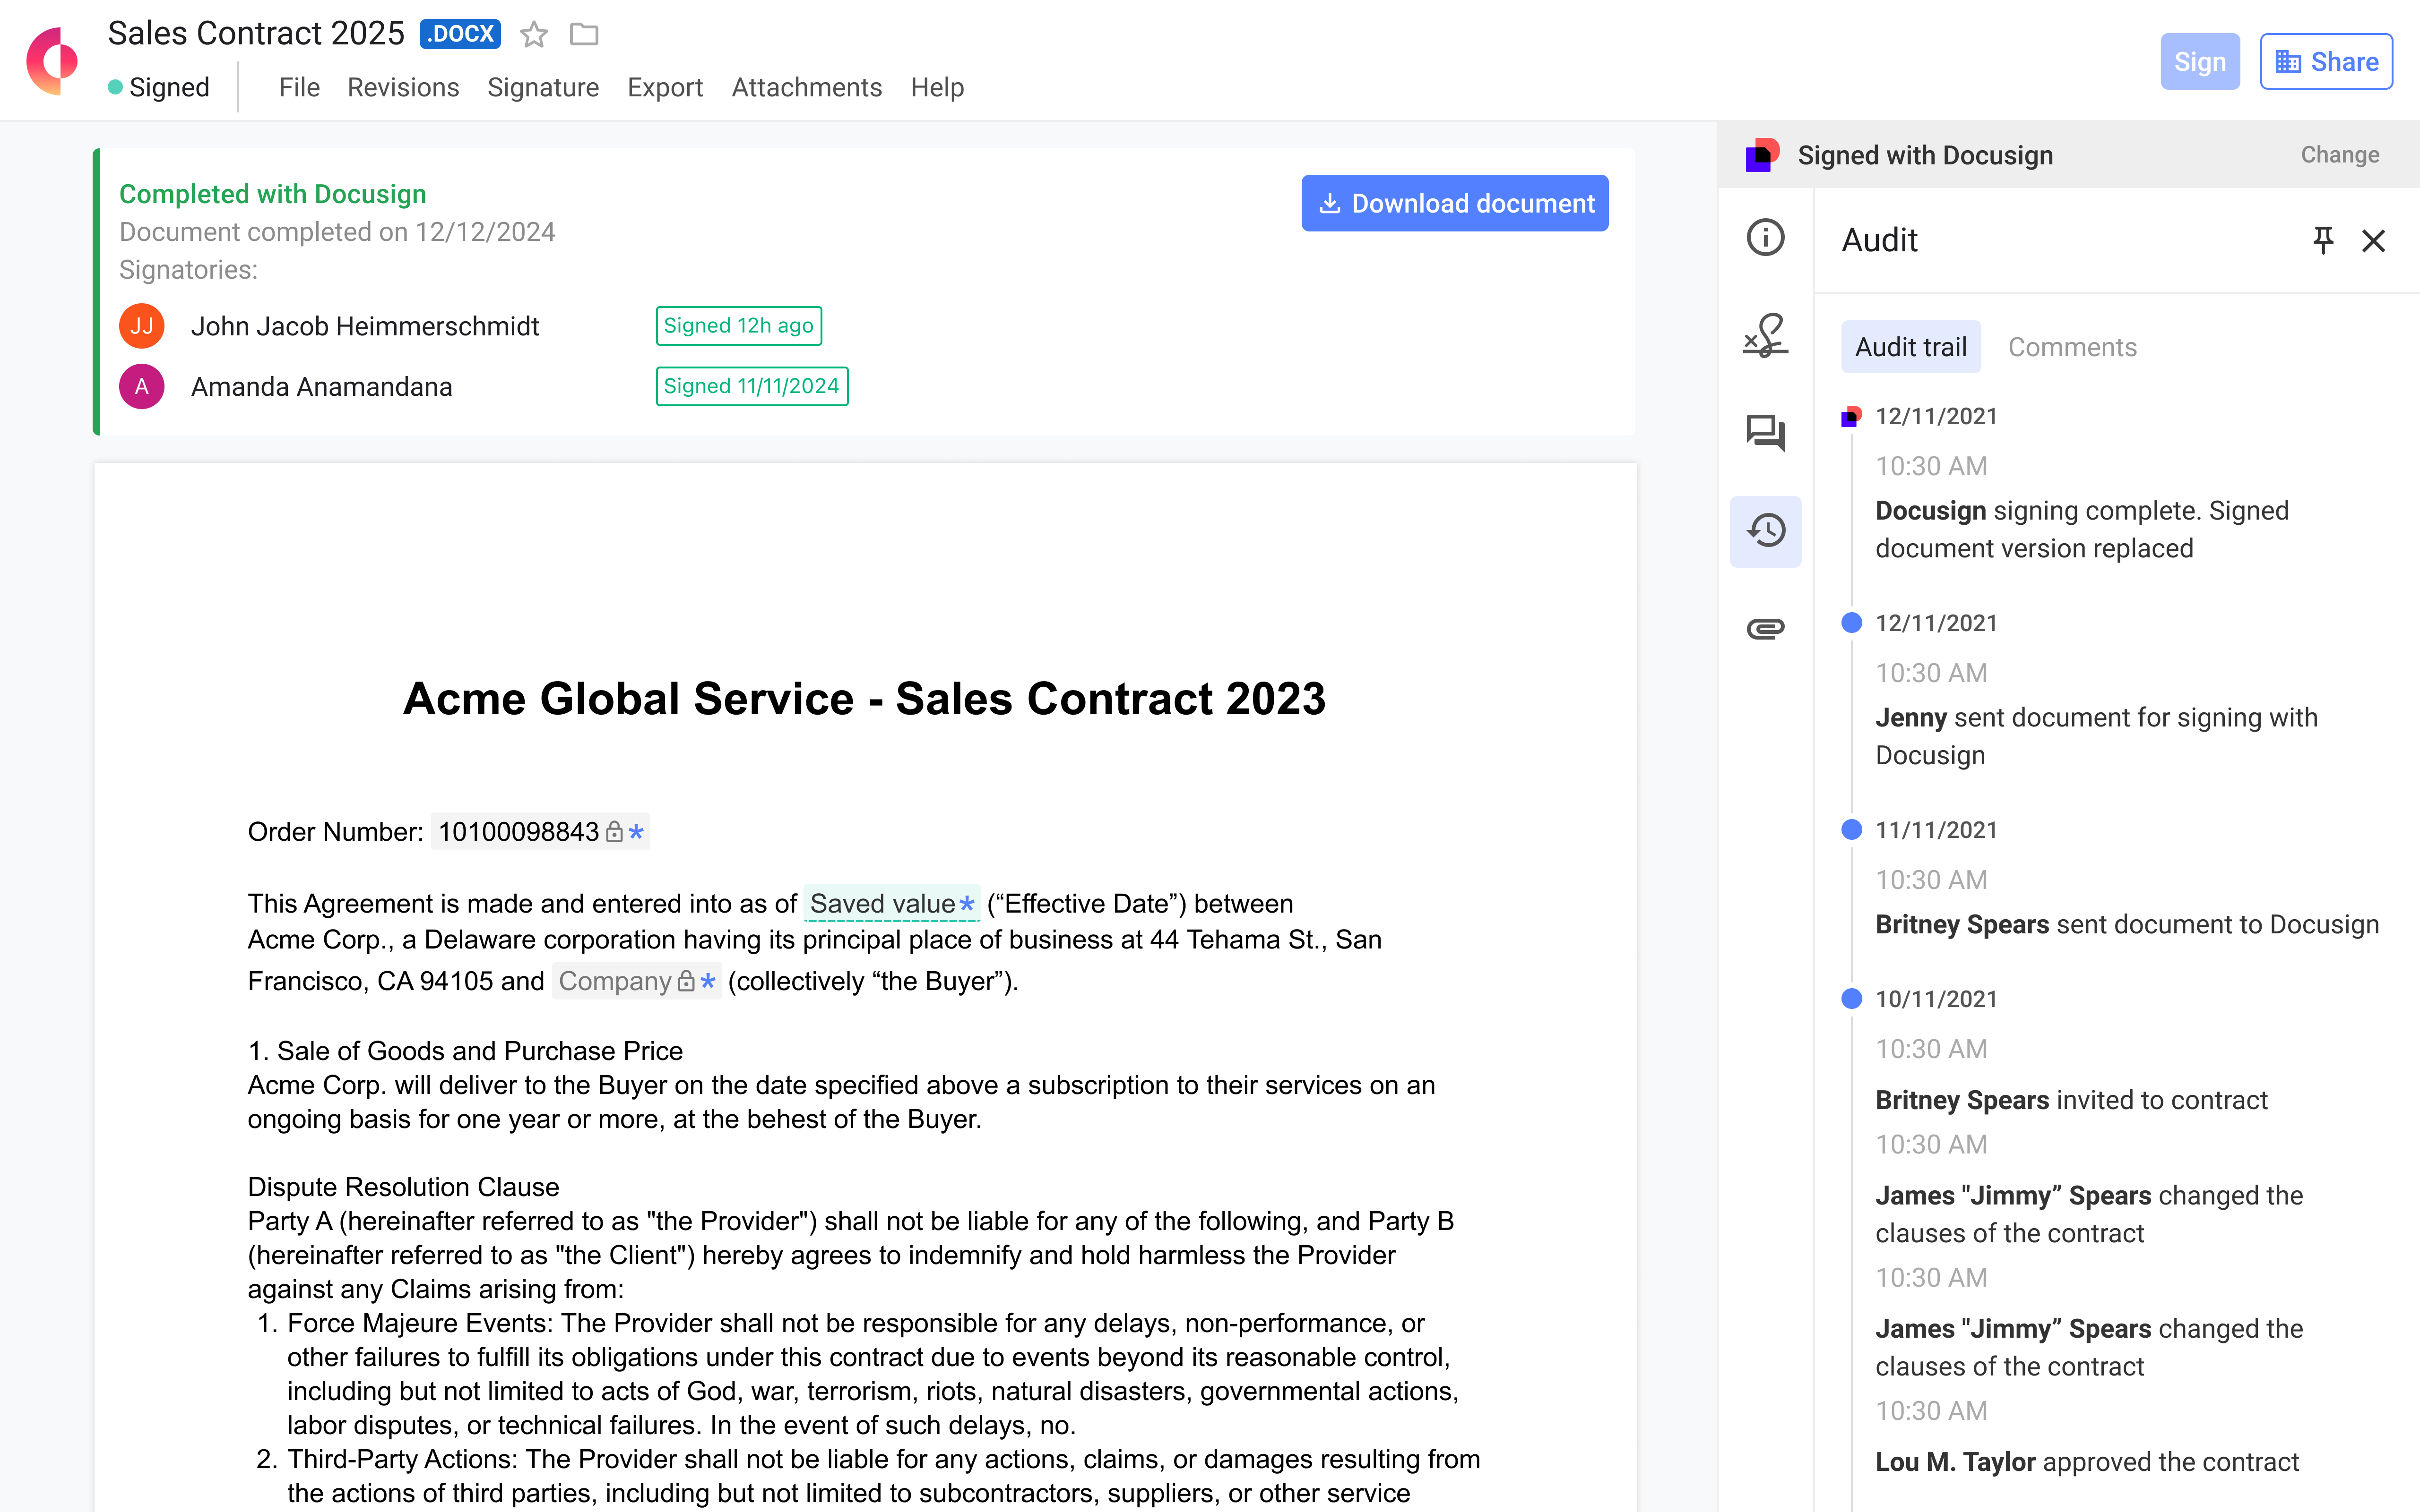Click Change next to Signed with Docusign
The image size is (2420, 1512).
pos(2339,155)
